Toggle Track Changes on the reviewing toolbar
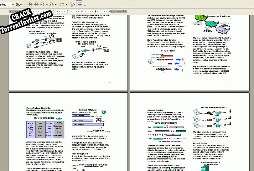254x171 pixels. (x=72, y=4)
